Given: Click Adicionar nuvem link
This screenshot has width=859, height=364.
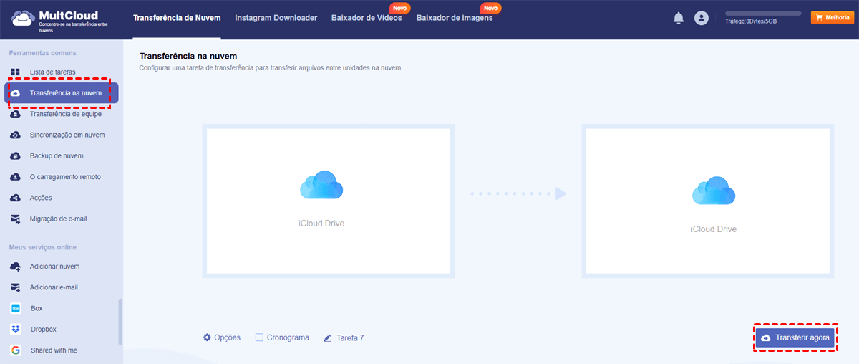Looking at the screenshot, I should pyautogui.click(x=54, y=267).
